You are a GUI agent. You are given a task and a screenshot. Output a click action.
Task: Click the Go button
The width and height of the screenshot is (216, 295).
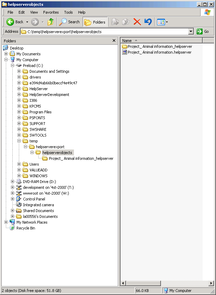pos(203,31)
